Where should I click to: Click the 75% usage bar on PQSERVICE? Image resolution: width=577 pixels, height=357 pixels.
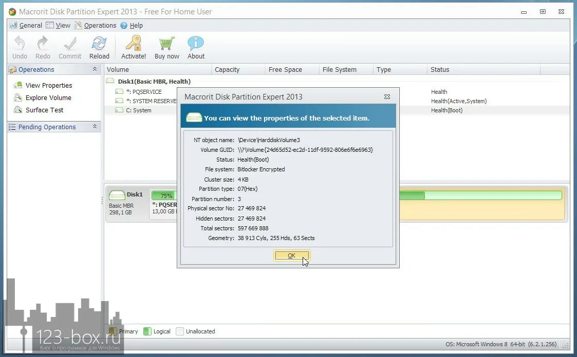click(x=164, y=196)
